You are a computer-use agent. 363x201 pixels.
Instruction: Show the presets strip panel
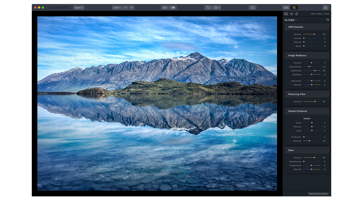(286, 8)
